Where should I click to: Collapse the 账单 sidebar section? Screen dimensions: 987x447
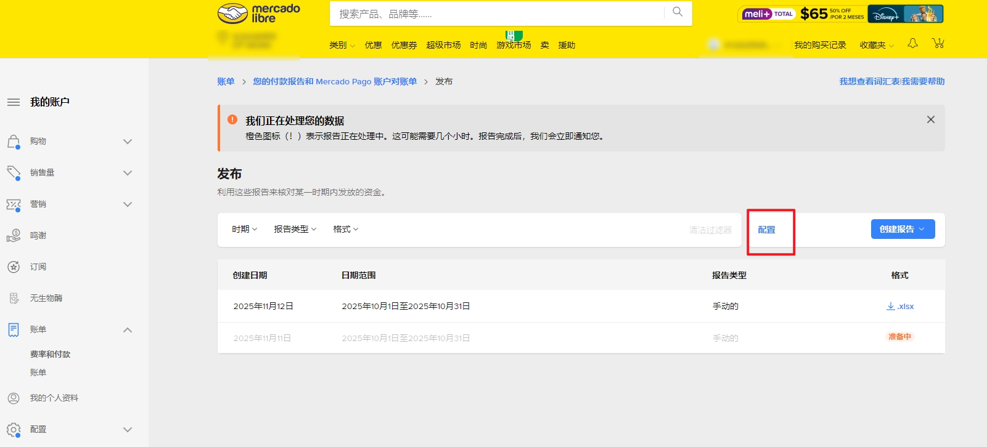pyautogui.click(x=128, y=329)
